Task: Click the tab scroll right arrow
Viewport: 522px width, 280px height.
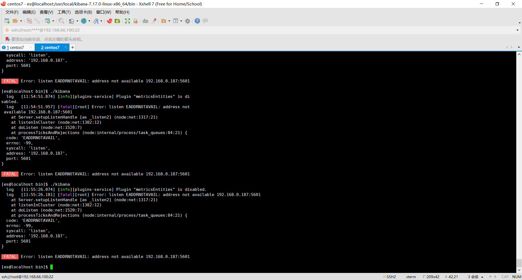Action: pos(512,47)
